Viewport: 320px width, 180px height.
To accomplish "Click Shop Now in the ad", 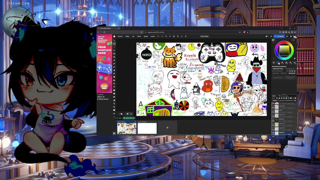I will click(104, 87).
